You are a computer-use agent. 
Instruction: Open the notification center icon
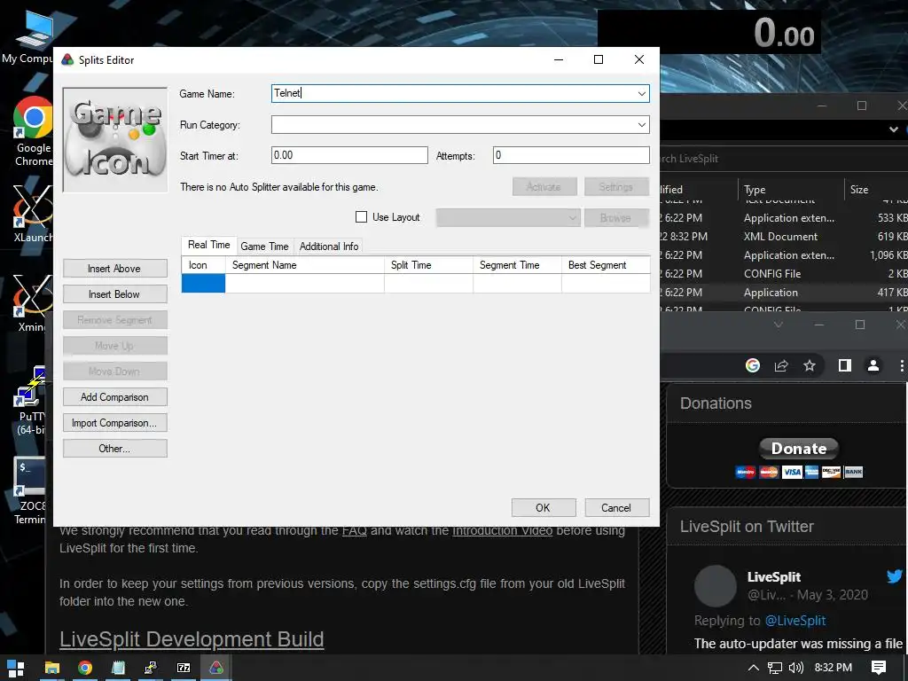(879, 668)
